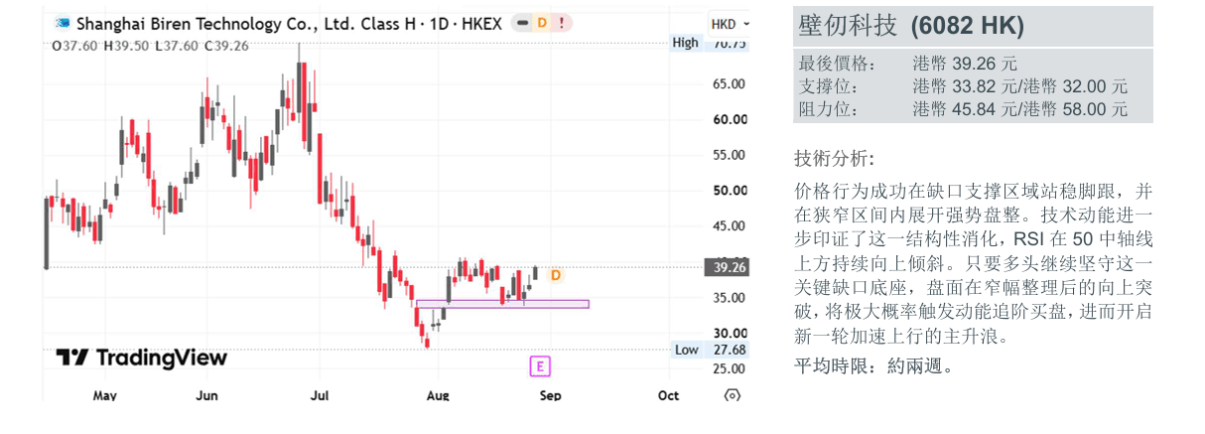Screen dimensions: 1205x434
Task: Click the 45.00 price axis label
Action: [730, 226]
